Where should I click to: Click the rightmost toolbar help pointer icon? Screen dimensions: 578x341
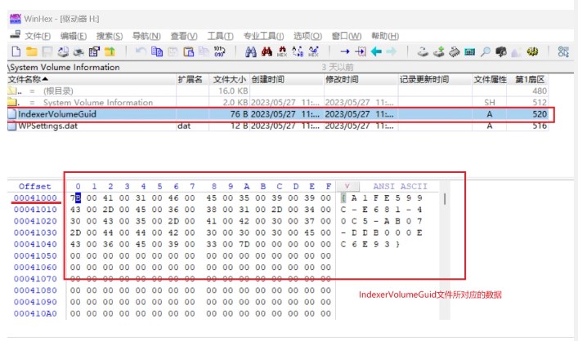click(x=563, y=52)
